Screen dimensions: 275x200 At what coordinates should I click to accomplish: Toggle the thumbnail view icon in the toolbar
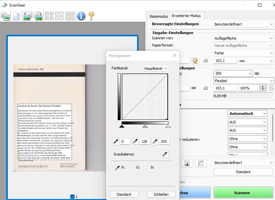(x=6, y=16)
